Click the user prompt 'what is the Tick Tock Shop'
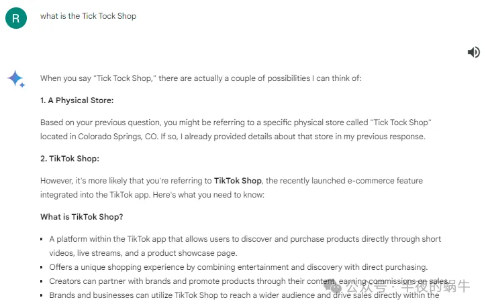Image resolution: width=486 pixels, height=306 pixels. tap(88, 16)
